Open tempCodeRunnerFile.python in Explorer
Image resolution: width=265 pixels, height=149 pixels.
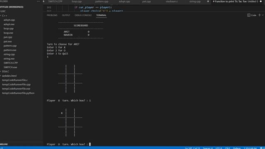click(18, 93)
